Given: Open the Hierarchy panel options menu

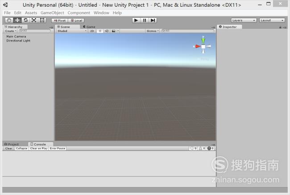Looking at the screenshot, I should coord(51,28).
